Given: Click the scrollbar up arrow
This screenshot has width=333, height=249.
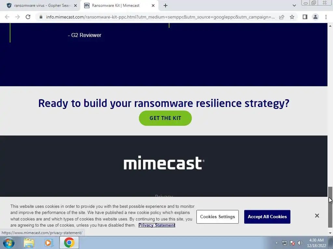Looking at the screenshot, I should 330,26.
